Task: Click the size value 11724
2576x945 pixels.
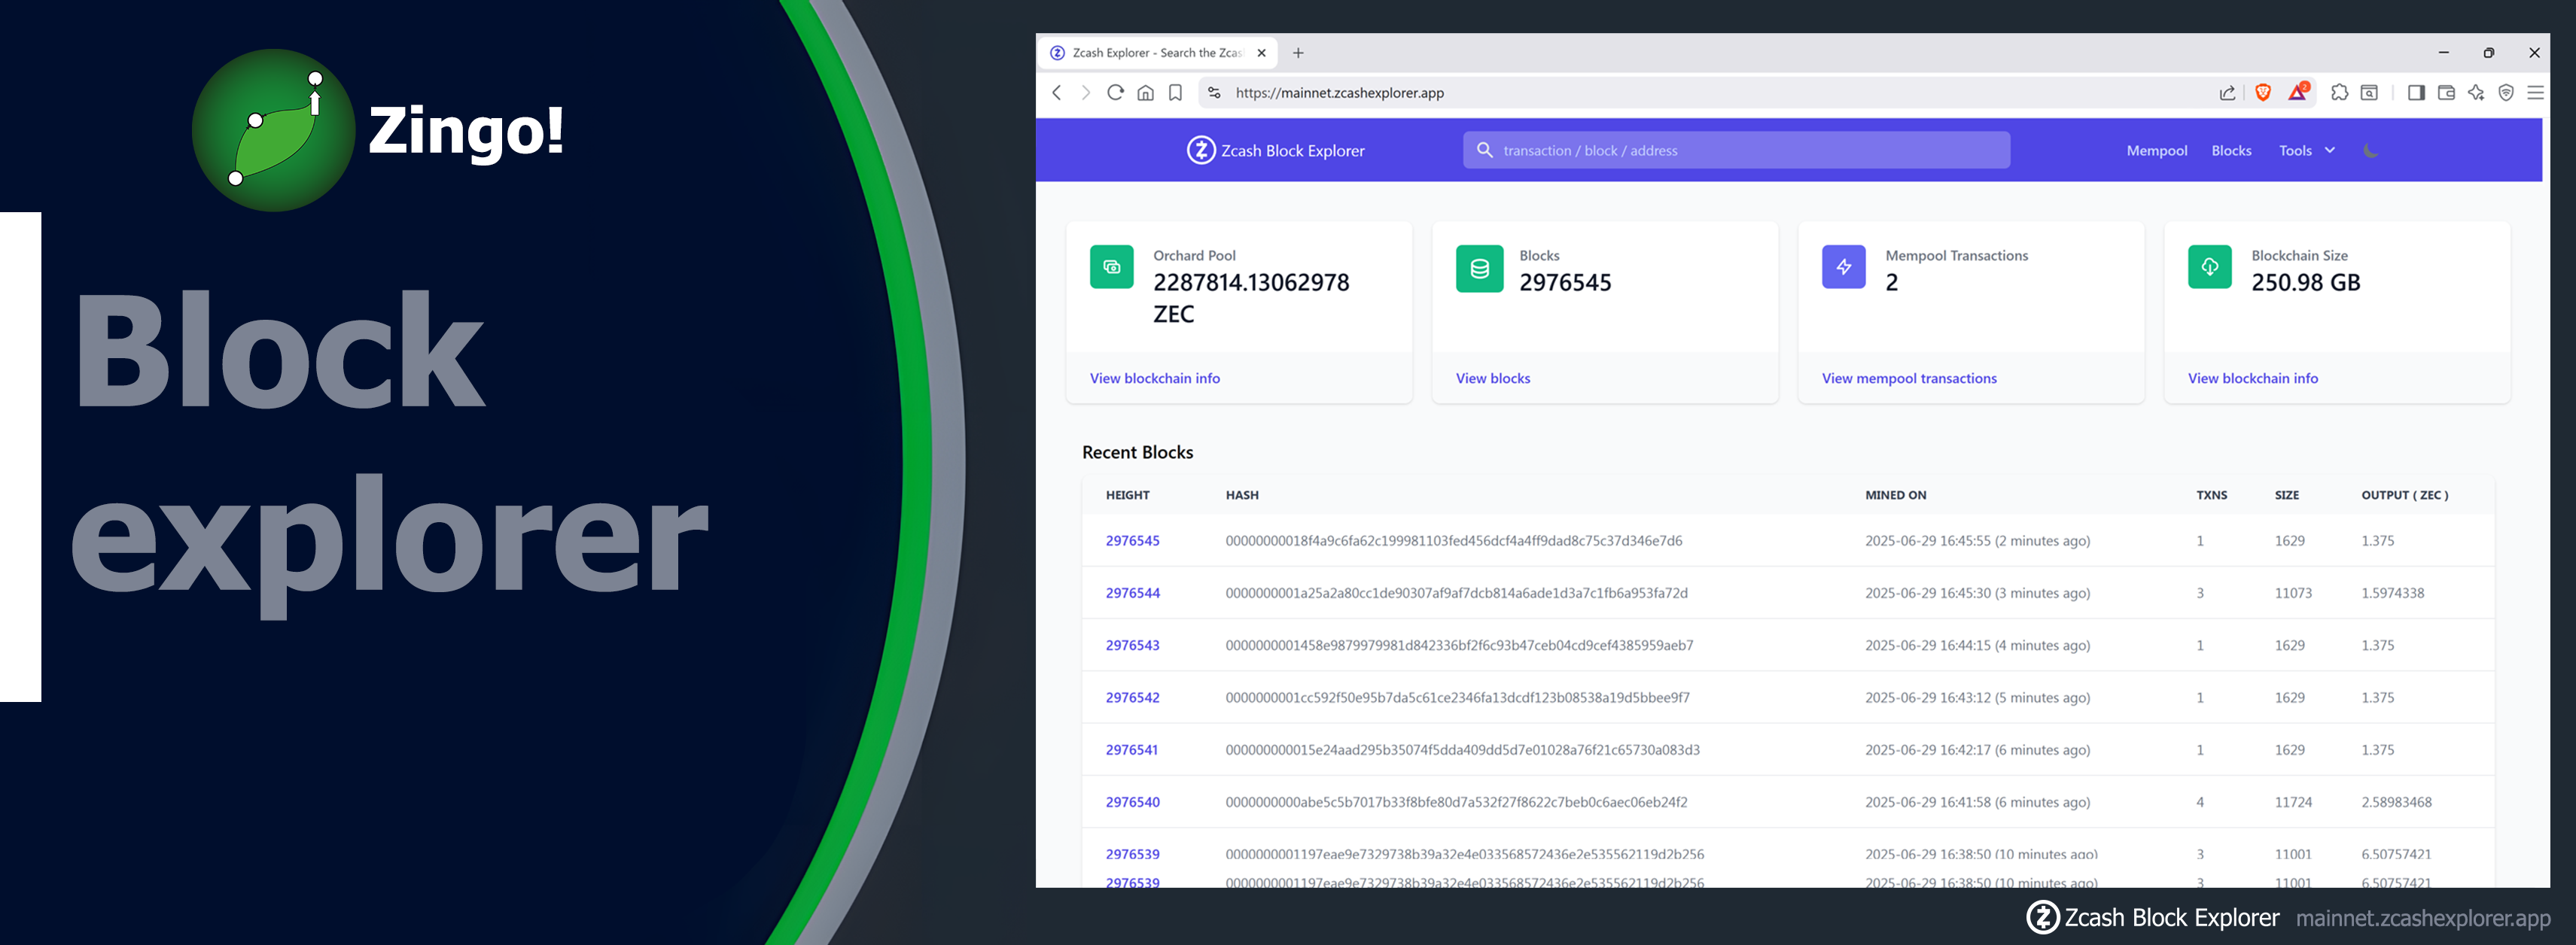Action: (x=2293, y=802)
